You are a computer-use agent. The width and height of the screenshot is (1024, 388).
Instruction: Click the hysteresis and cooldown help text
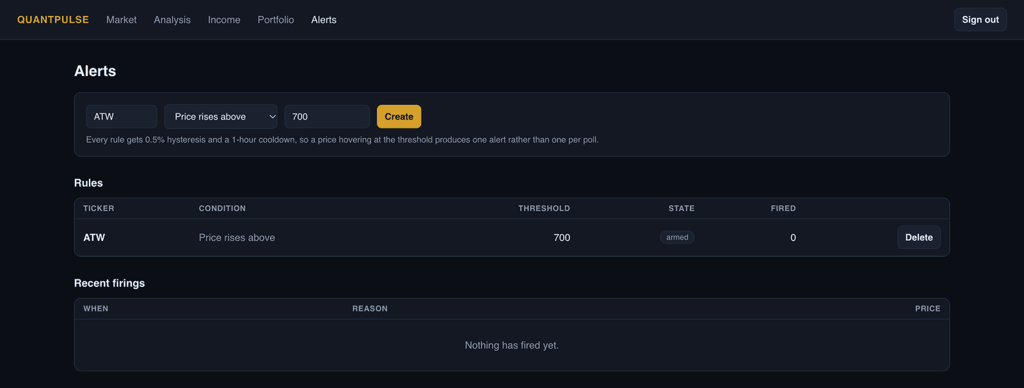click(x=342, y=139)
